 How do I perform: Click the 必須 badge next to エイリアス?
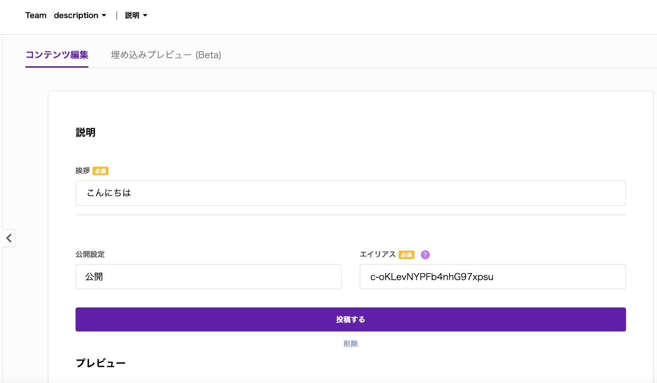406,255
